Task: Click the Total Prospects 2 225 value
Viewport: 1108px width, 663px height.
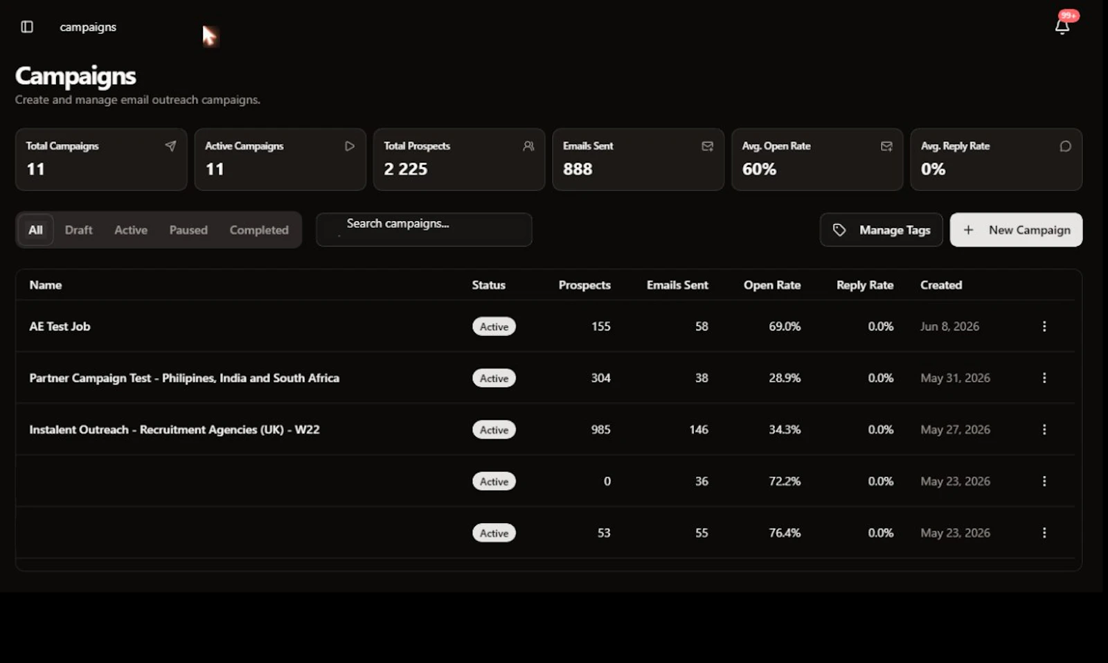Action: 406,169
